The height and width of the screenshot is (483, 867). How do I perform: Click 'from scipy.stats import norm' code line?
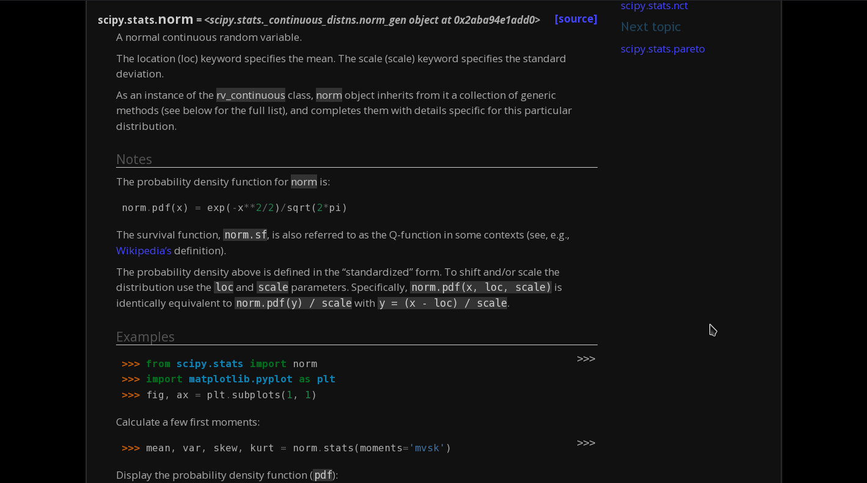pos(219,364)
